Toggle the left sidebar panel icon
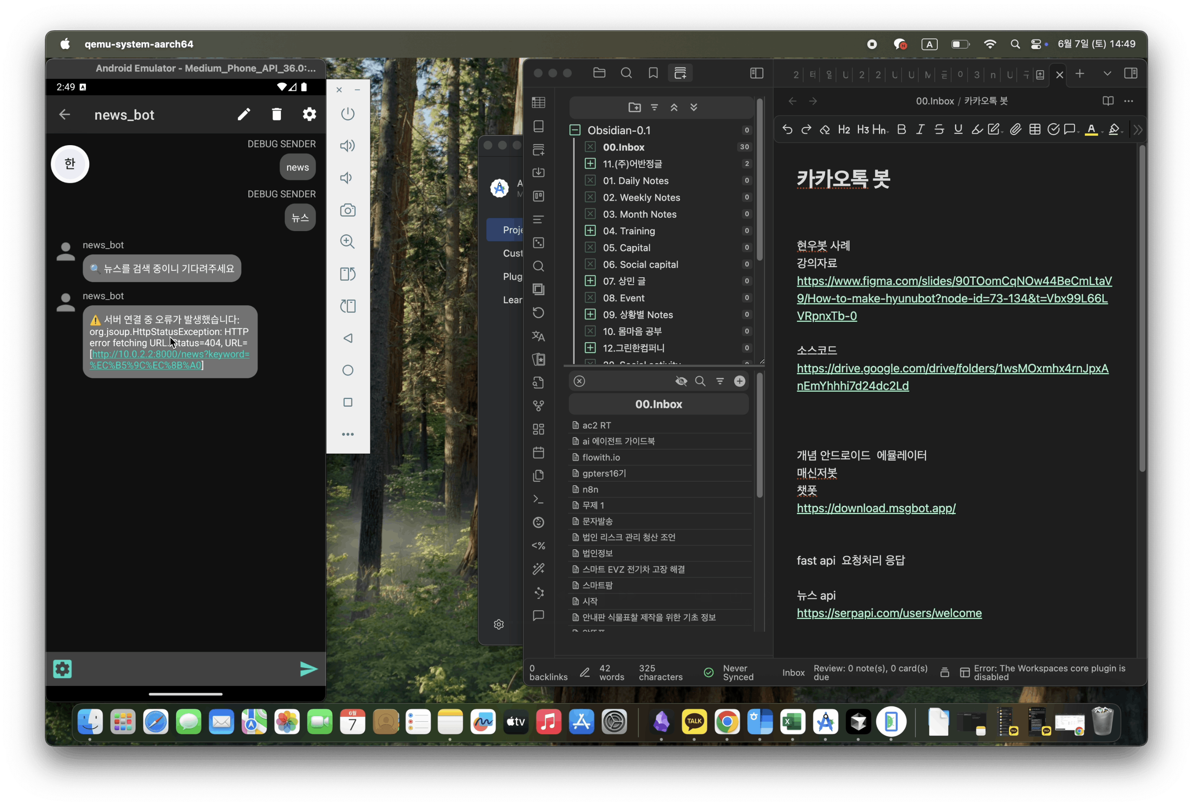1193x806 pixels. [756, 73]
